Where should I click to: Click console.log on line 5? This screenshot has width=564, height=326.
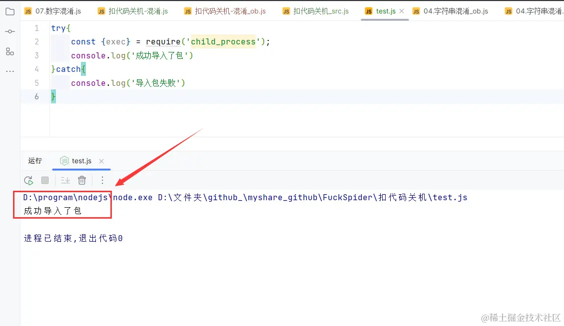(98, 83)
